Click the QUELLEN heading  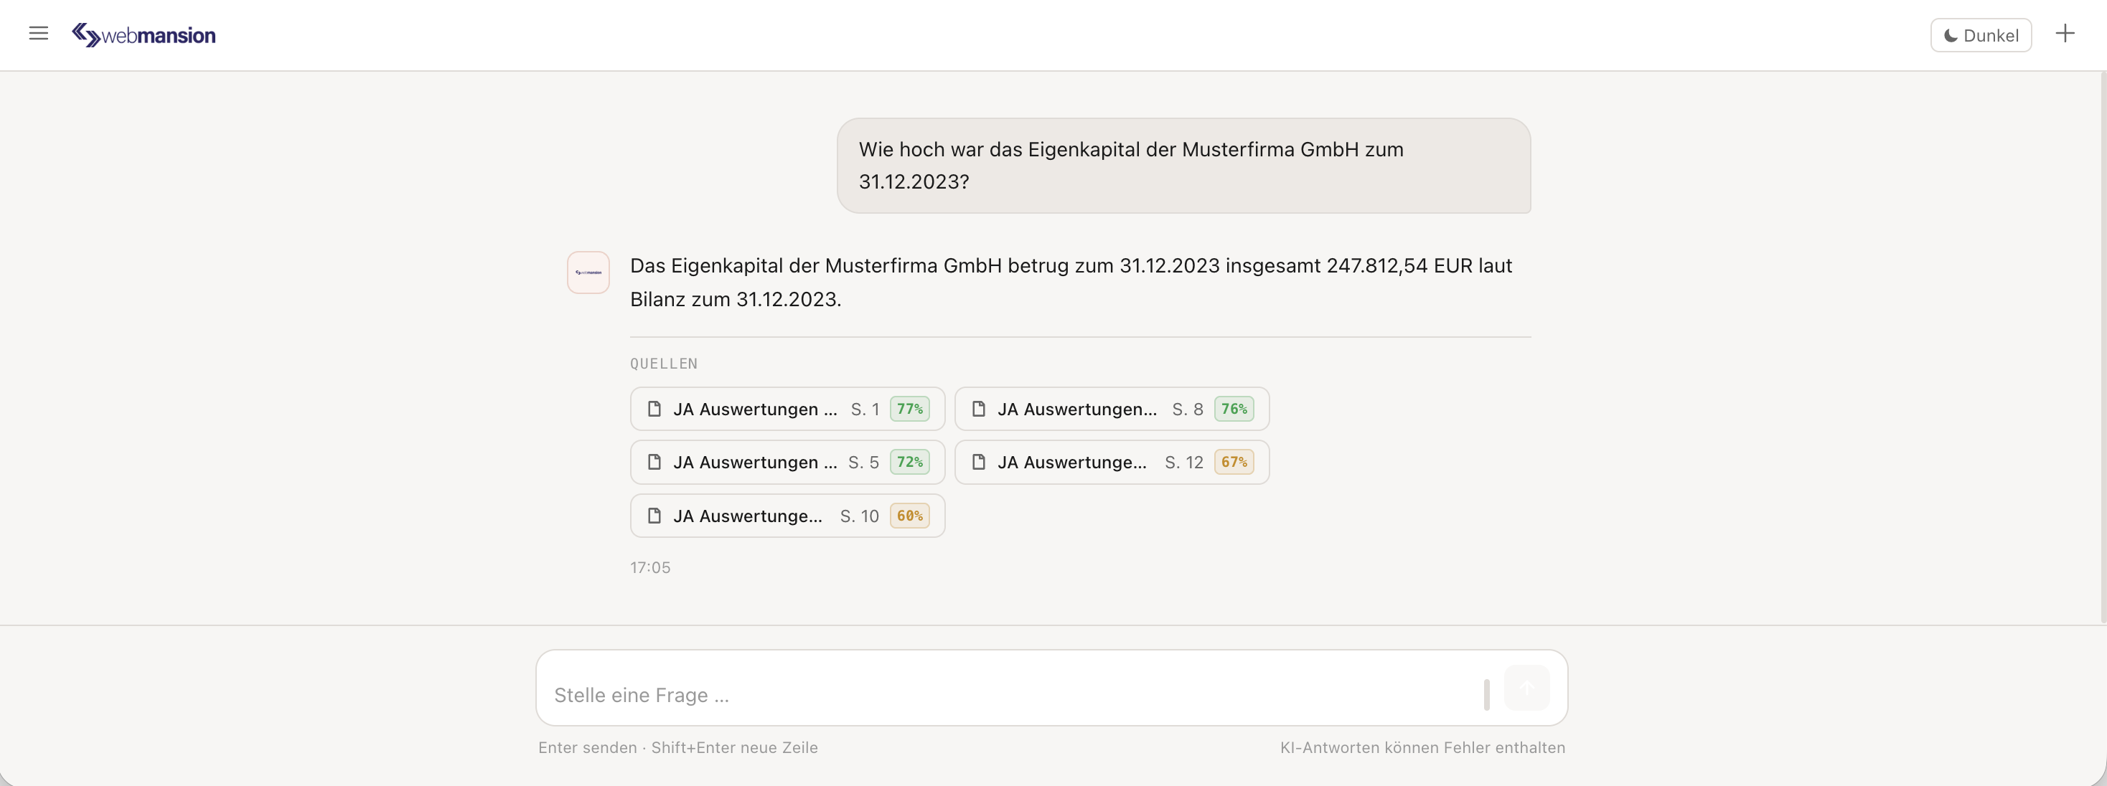[x=663, y=364]
